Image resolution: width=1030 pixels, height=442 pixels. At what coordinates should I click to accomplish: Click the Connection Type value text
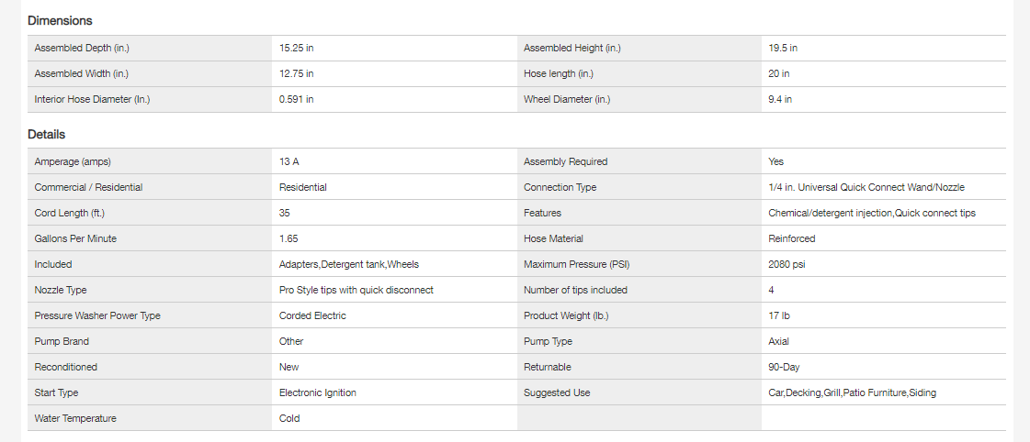pyautogui.click(x=866, y=187)
